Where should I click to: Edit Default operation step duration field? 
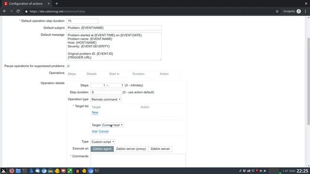coord(82,21)
